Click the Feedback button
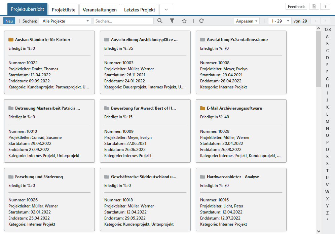 (x=296, y=6)
